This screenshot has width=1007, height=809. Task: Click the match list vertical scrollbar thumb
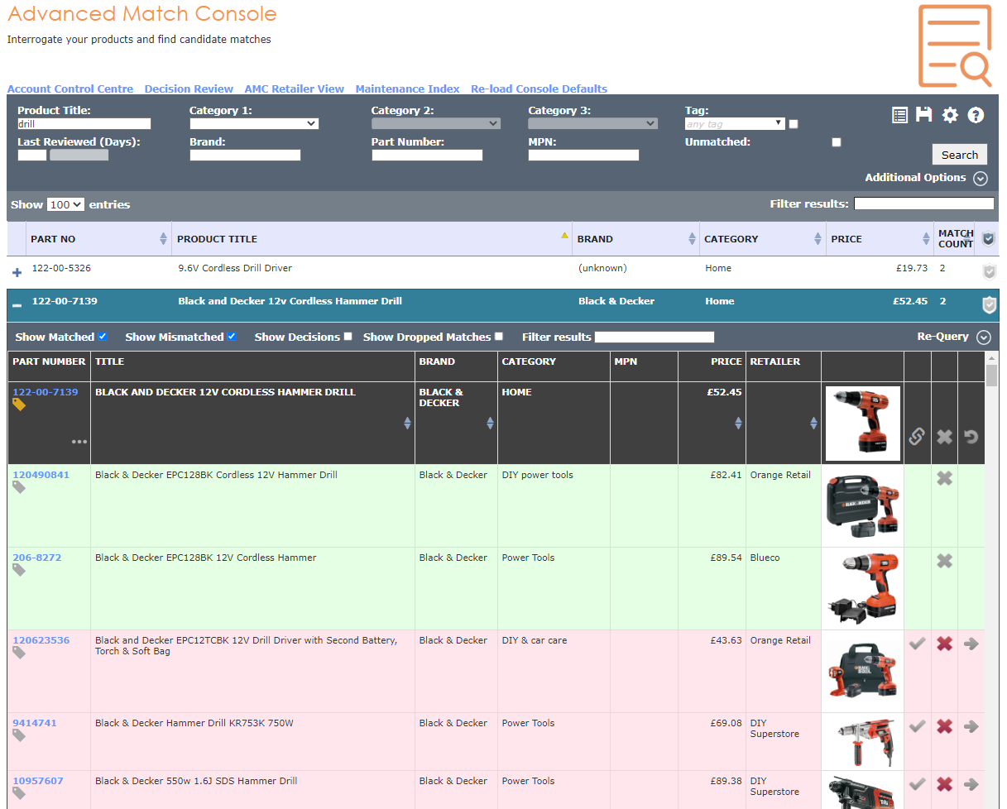click(992, 376)
